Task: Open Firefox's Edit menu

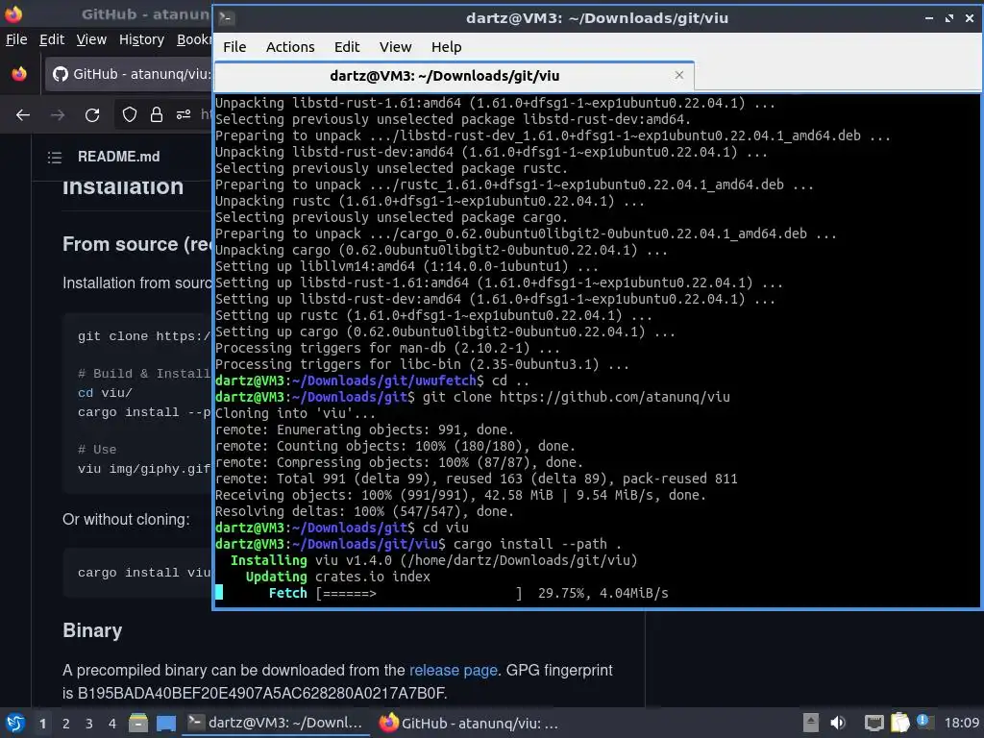Action: pyautogui.click(x=52, y=39)
